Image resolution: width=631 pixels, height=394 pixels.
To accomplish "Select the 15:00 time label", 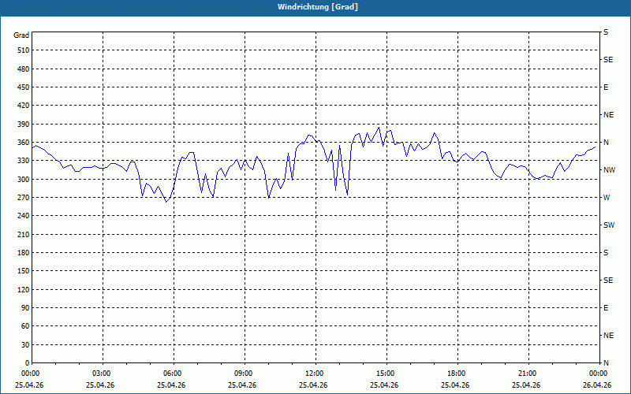I will [385, 374].
